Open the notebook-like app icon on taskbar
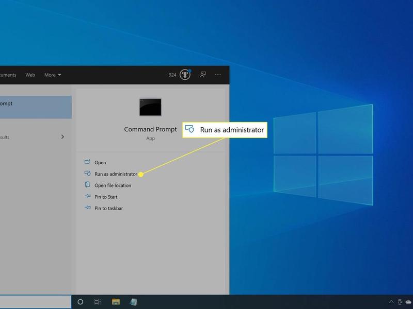The image size is (413, 309). [x=133, y=302]
